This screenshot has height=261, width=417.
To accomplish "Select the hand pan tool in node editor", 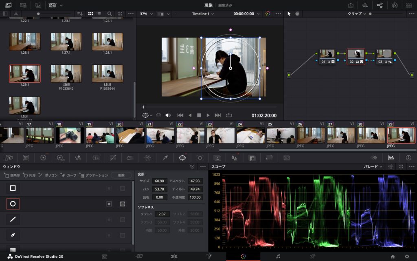I will click(x=297, y=13).
